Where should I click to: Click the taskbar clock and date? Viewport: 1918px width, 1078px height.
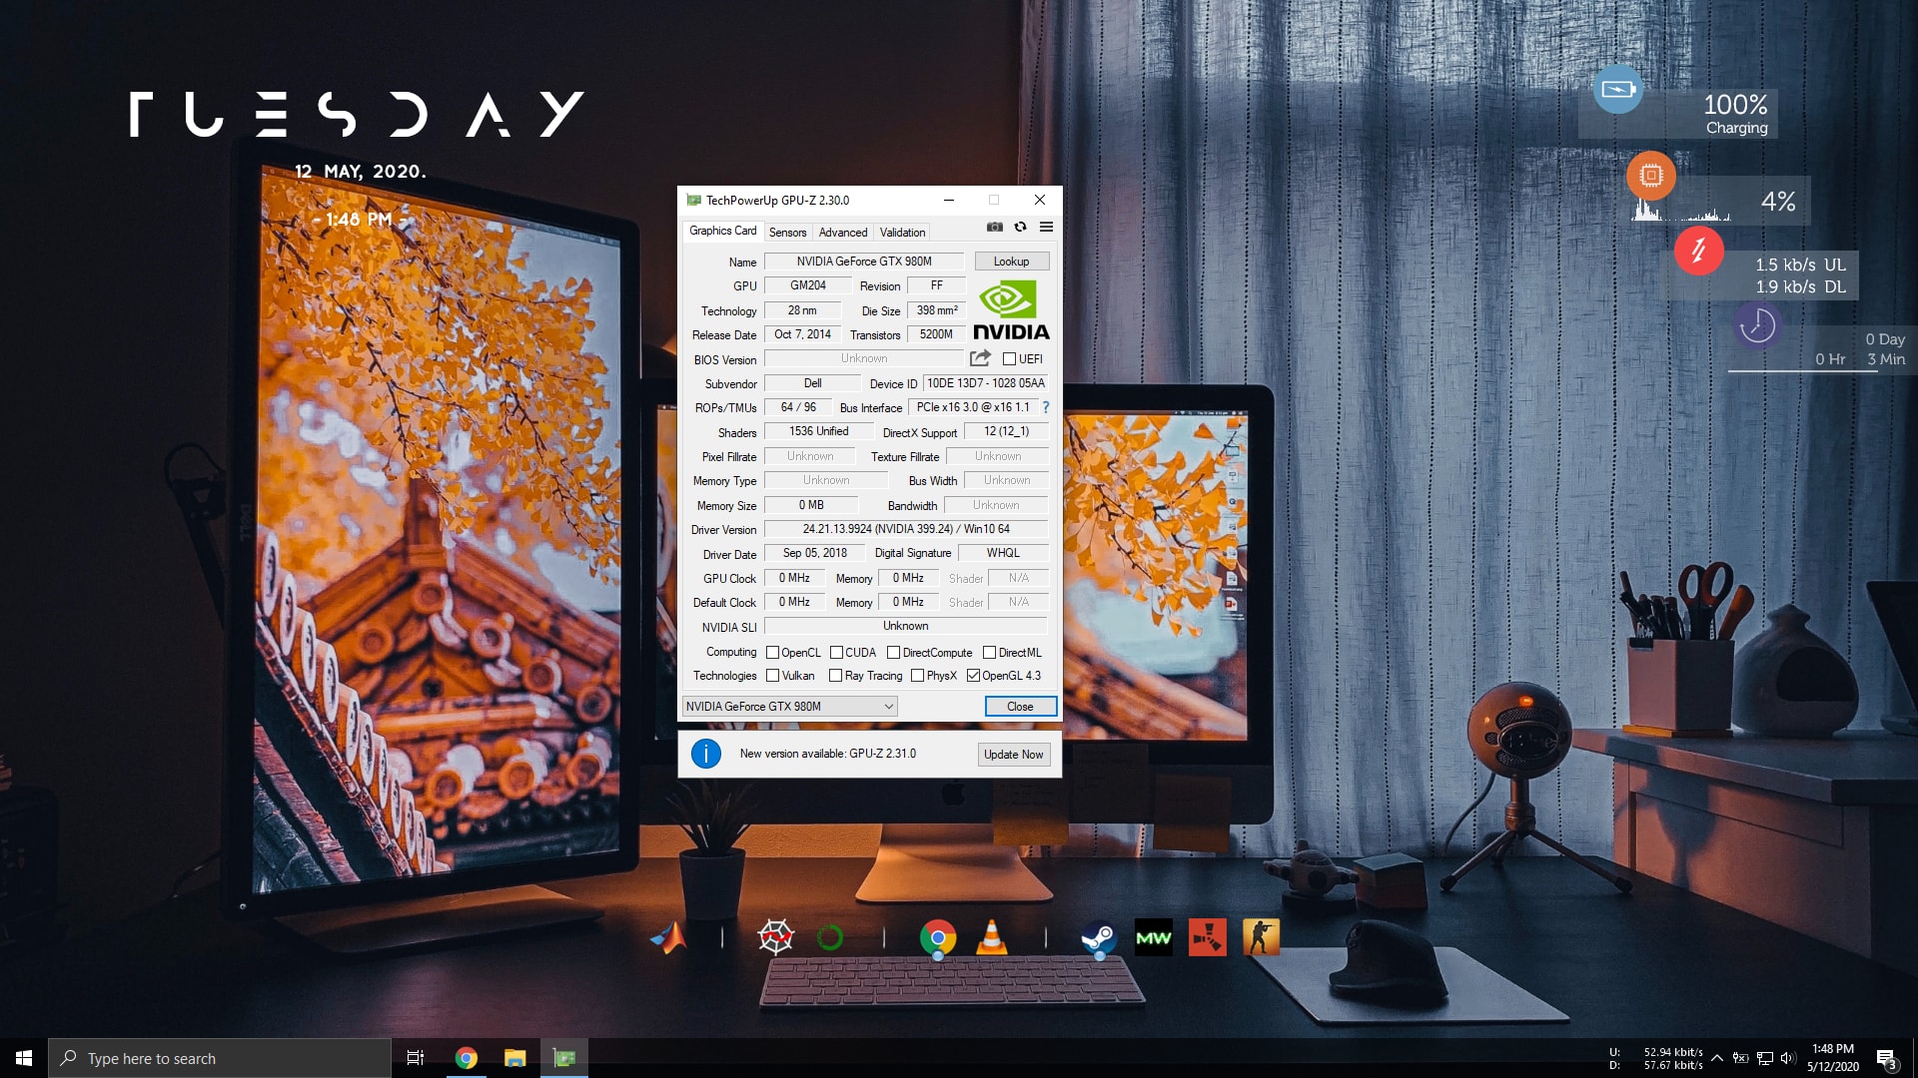click(1832, 1058)
